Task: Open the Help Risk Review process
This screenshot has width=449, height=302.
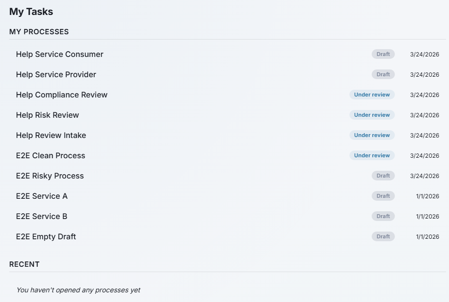Action: (47, 115)
